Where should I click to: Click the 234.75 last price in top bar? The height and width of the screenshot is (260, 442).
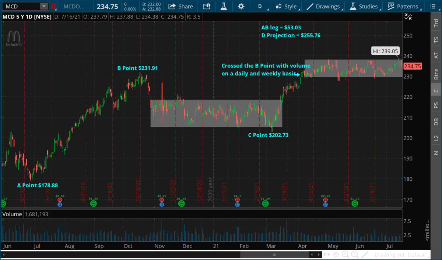pos(107,6)
